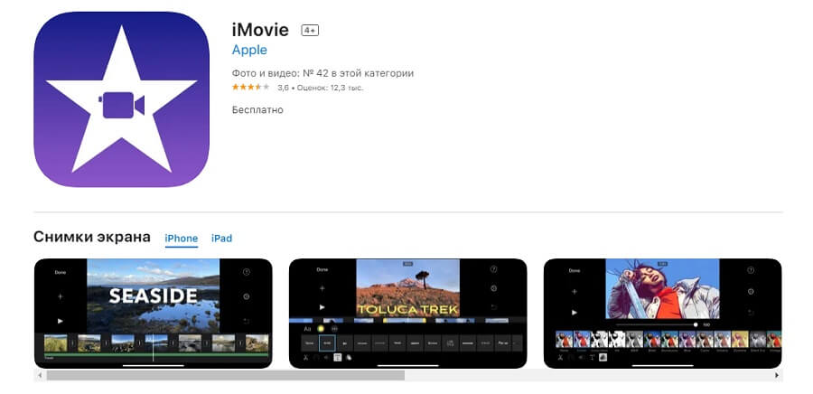Screen dimensions: 813x394
Task: Open the TOLUCA TREK screenshot thumbnail
Action: 407,314
